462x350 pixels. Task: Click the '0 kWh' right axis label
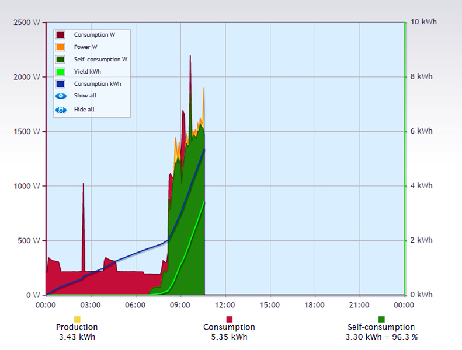421,295
